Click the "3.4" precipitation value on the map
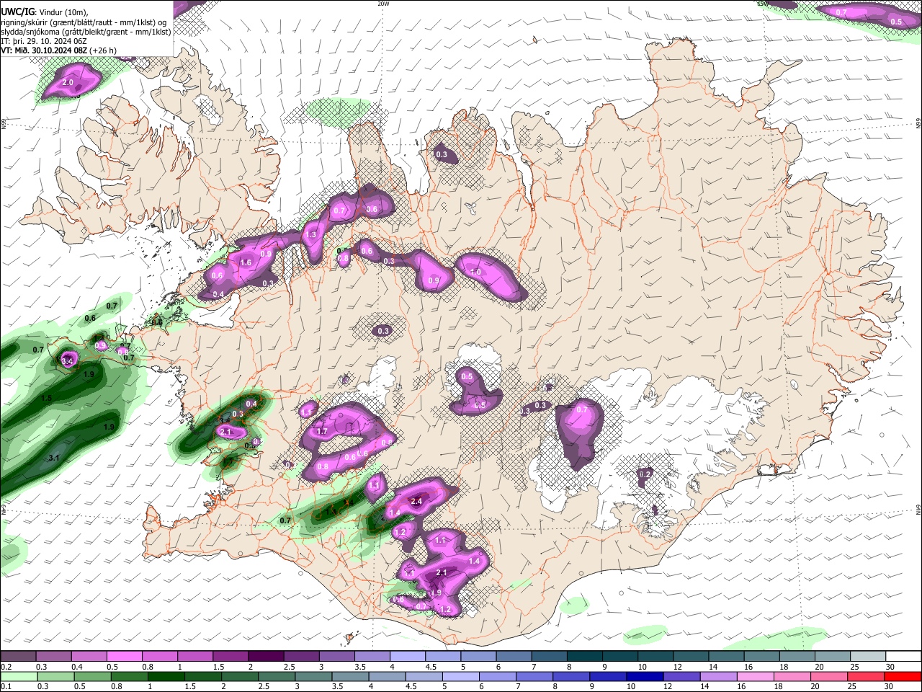 pyautogui.click(x=68, y=360)
